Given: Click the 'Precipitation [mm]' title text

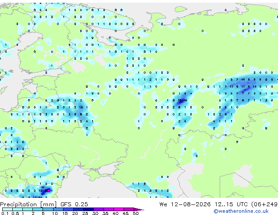Looking at the screenshot, I should pos(29,204).
